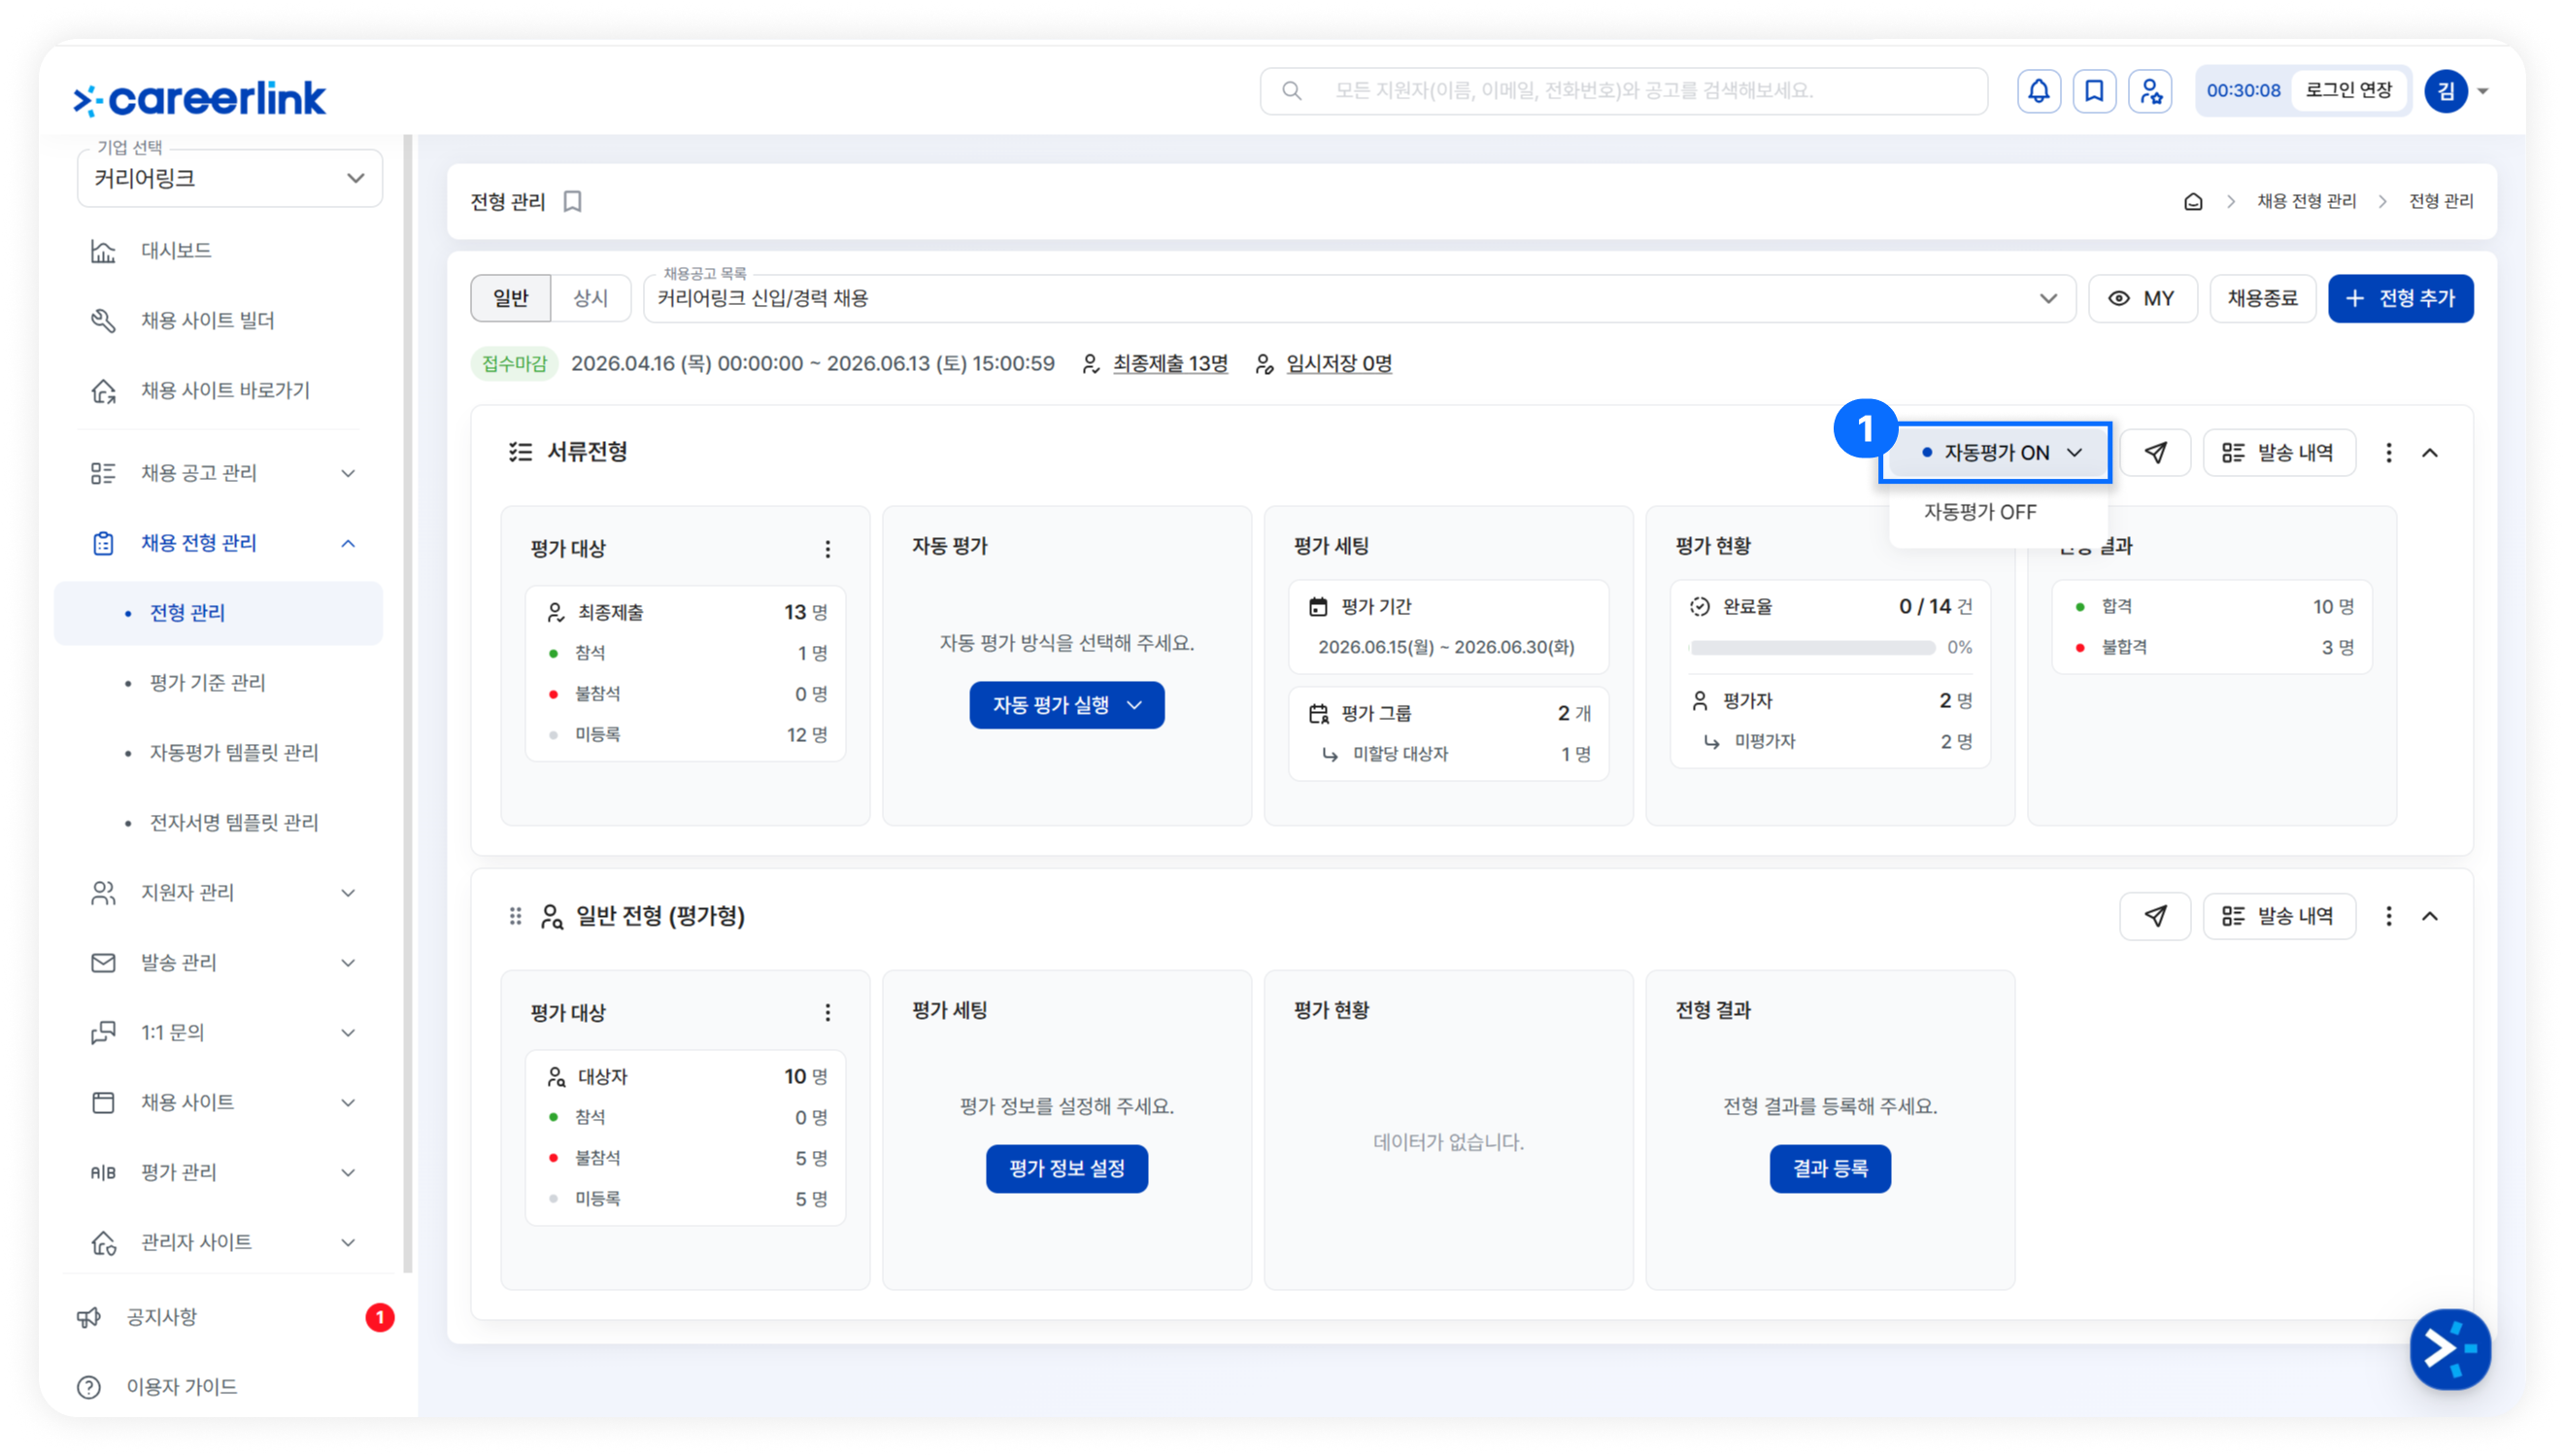Open 발송 내역 for 일반 전형 (평가형)
Viewport: 2565px width, 1456px height.
point(2278,916)
